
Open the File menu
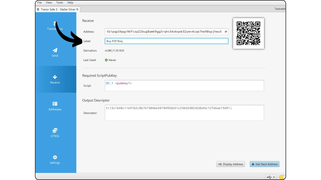(x=39, y=2)
